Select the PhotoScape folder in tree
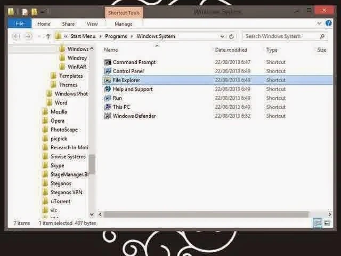The height and width of the screenshot is (256, 341). [64, 130]
